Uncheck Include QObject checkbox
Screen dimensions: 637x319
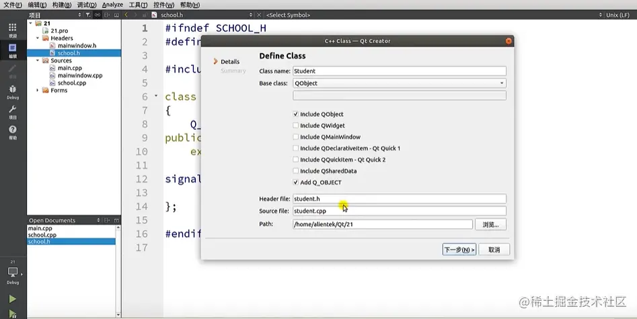point(296,114)
